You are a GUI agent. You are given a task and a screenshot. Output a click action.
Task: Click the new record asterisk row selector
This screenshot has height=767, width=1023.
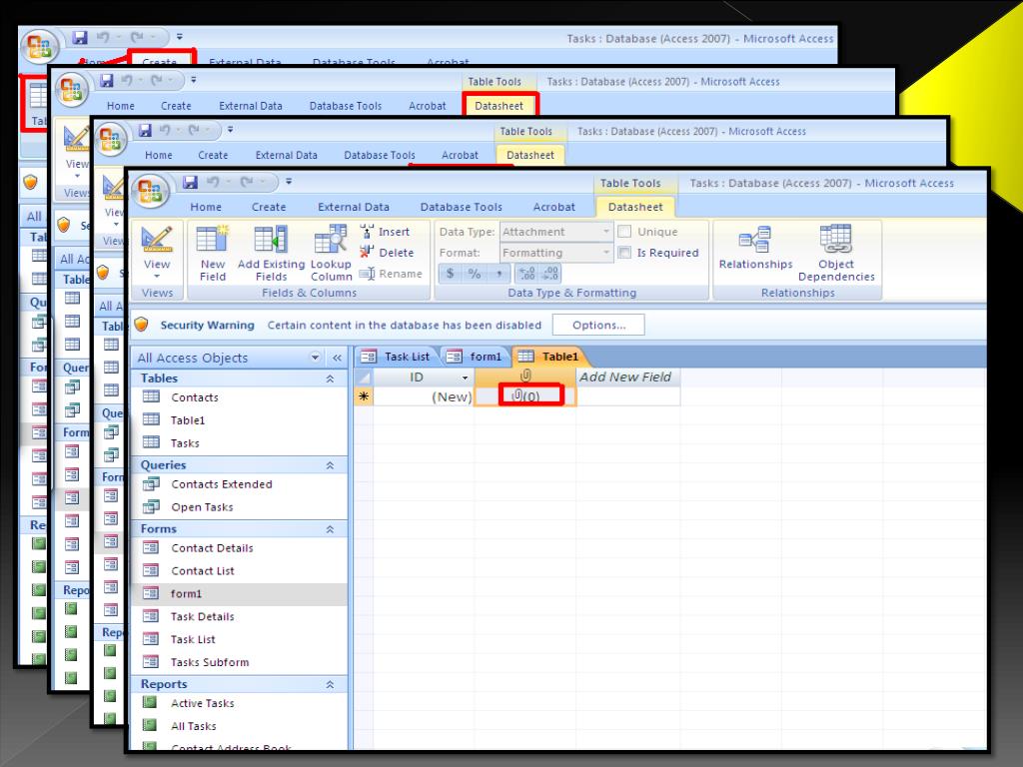point(364,395)
